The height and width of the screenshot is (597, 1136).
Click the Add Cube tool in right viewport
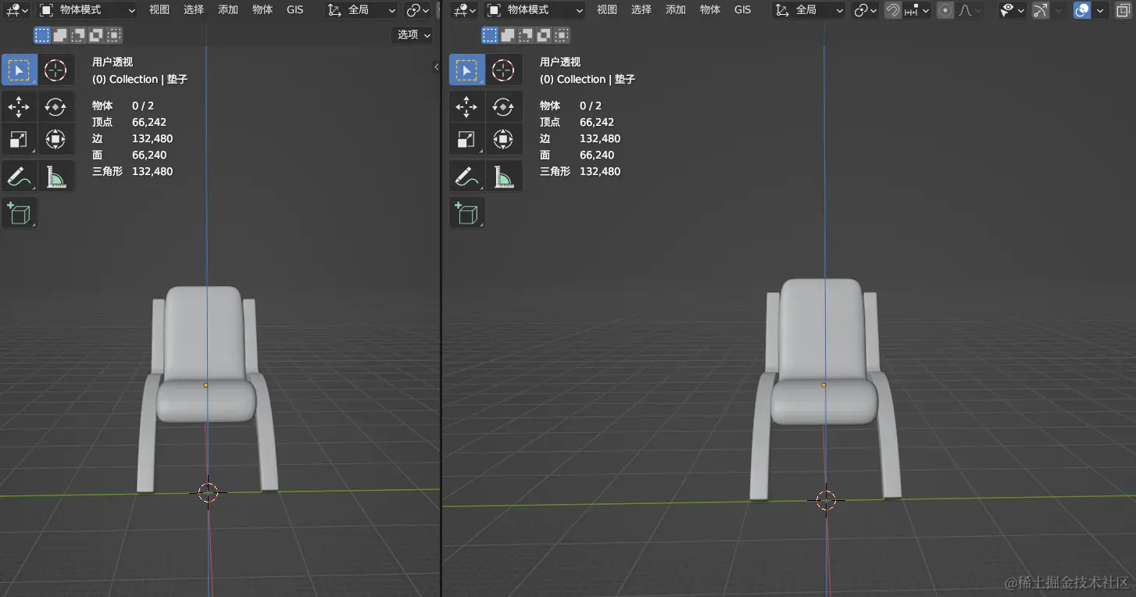[x=466, y=213]
